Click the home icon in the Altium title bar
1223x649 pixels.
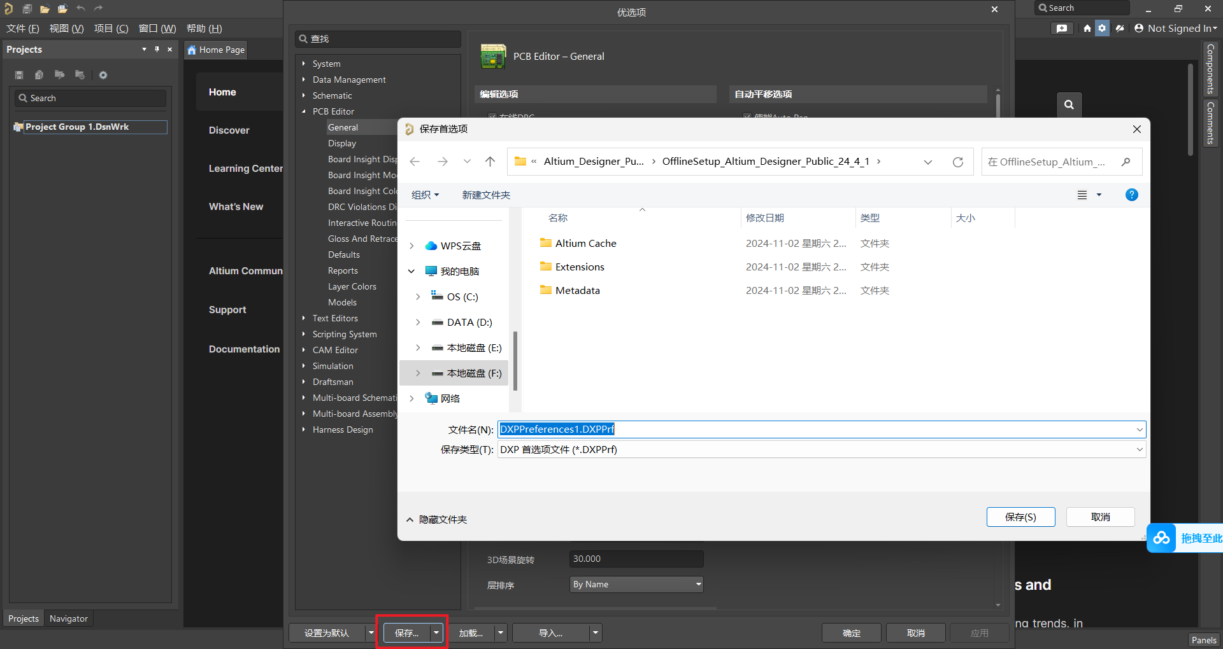click(1087, 28)
